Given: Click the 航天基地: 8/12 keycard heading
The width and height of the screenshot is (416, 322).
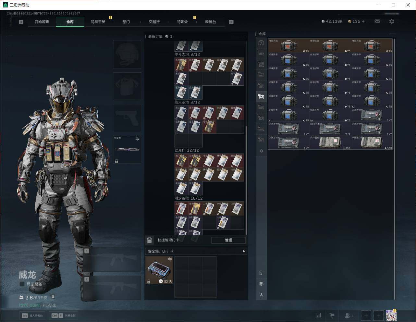Looking at the screenshot, I should point(187,102).
